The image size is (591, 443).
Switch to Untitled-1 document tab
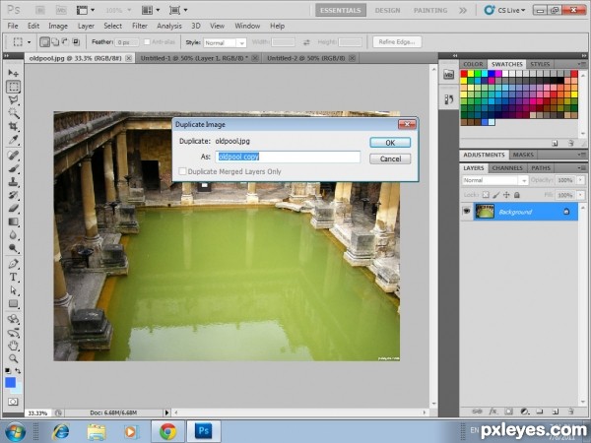194,58
